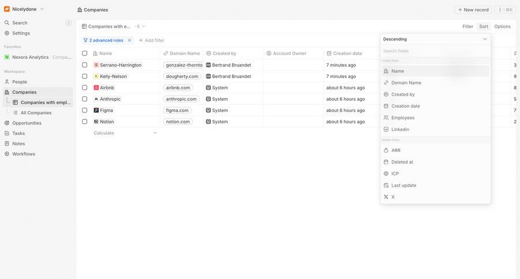The width and height of the screenshot is (520, 279).
Task: Click the airbnb.com domain link
Action: pos(178,88)
